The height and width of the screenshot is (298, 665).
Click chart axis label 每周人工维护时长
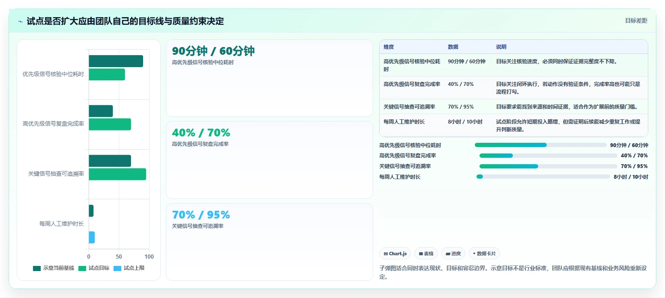[x=61, y=224]
